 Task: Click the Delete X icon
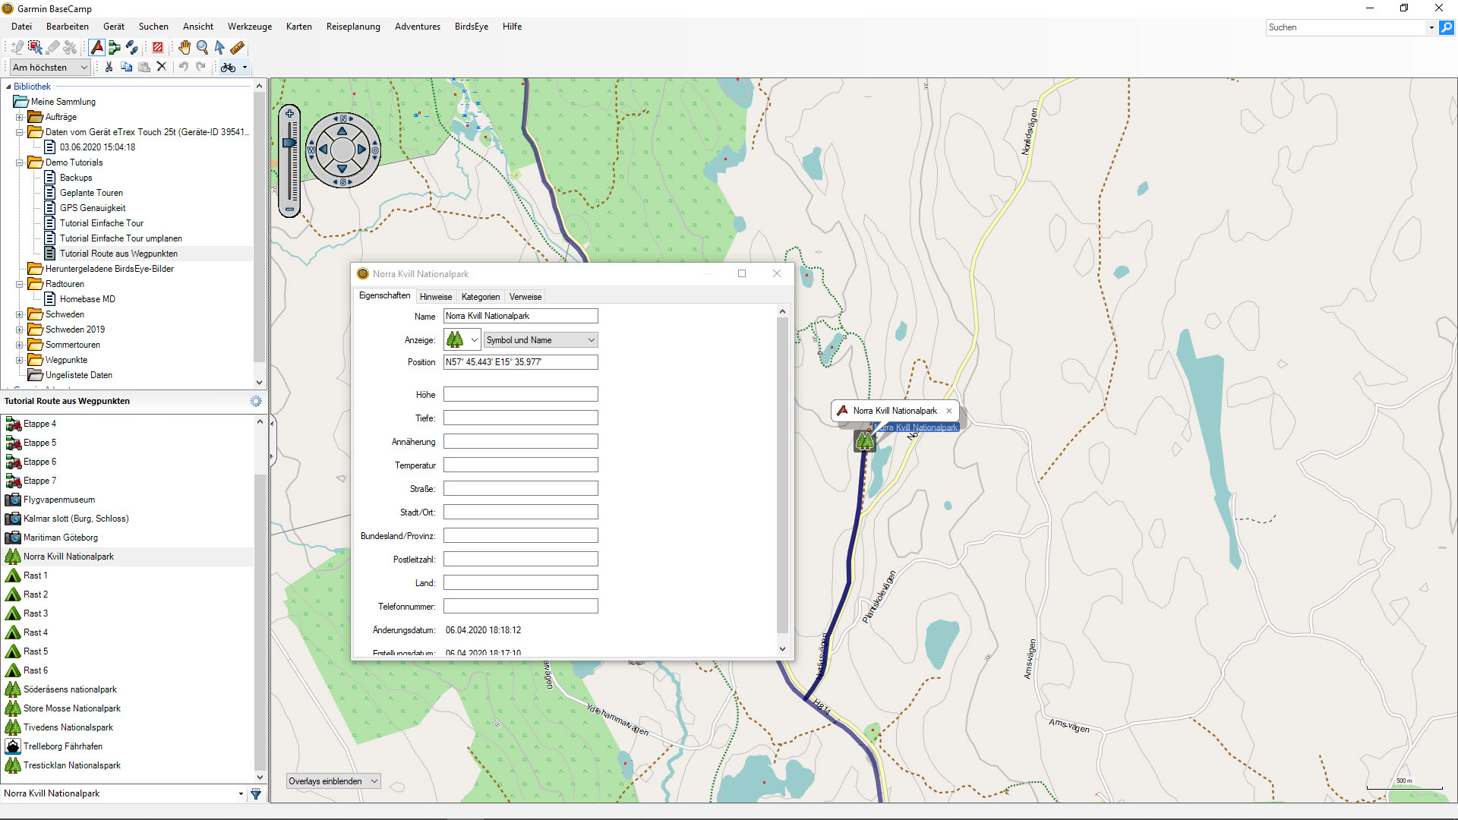pyautogui.click(x=161, y=67)
